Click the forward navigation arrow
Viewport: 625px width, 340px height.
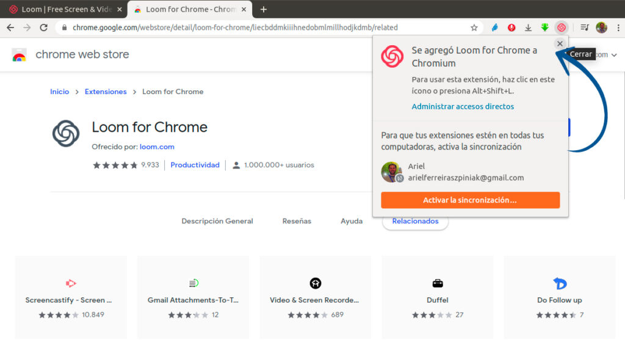[x=27, y=27]
